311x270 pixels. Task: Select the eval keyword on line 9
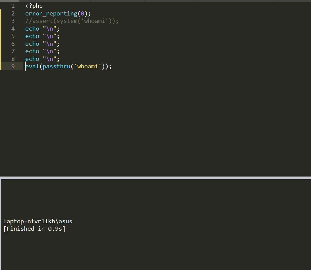tap(32, 66)
